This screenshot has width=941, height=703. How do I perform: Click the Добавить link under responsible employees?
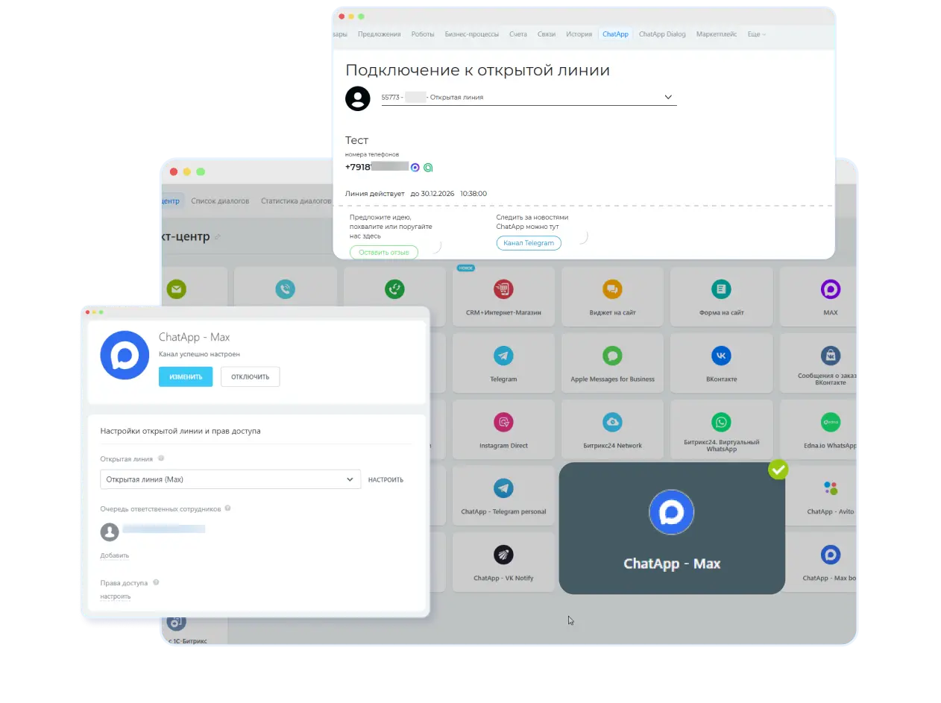click(x=115, y=555)
